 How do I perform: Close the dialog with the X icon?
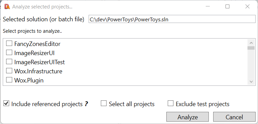(247, 6)
